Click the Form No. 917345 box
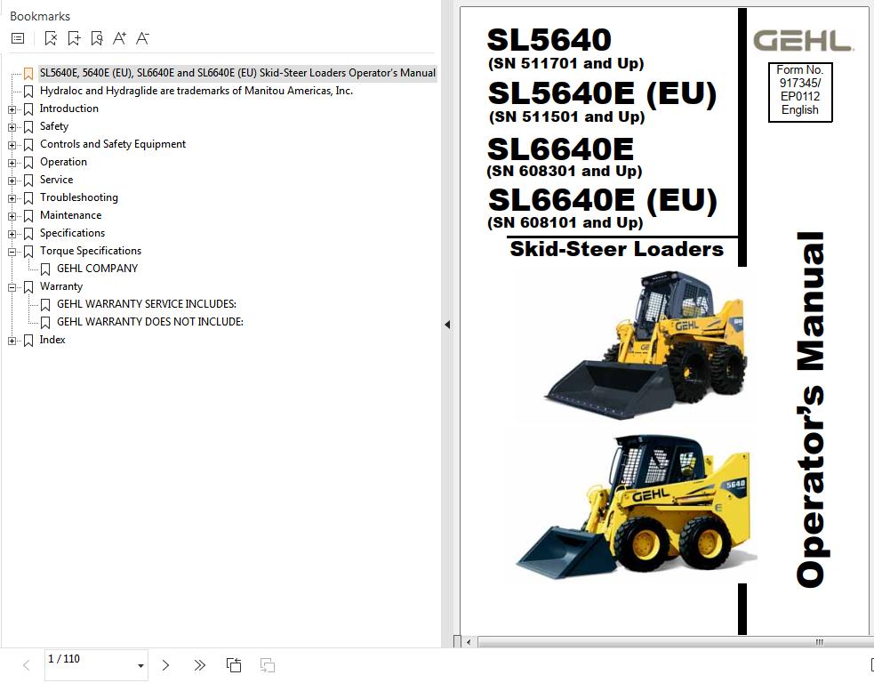The width and height of the screenshot is (874, 683). tap(800, 92)
